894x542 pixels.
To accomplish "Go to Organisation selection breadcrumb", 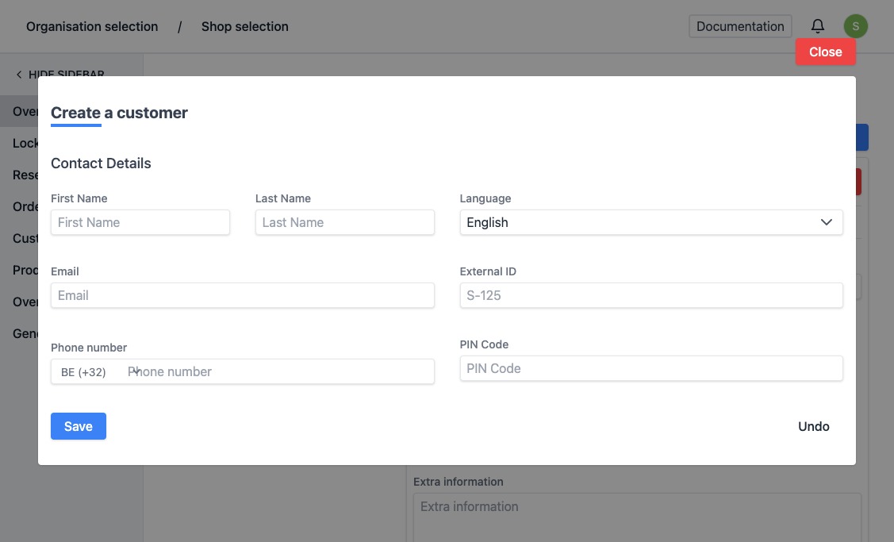I will coord(92,26).
